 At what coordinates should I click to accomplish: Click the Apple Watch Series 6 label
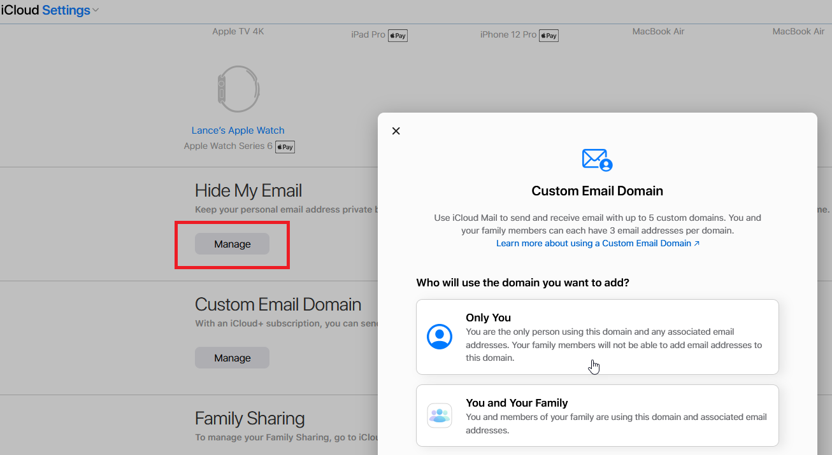228,146
